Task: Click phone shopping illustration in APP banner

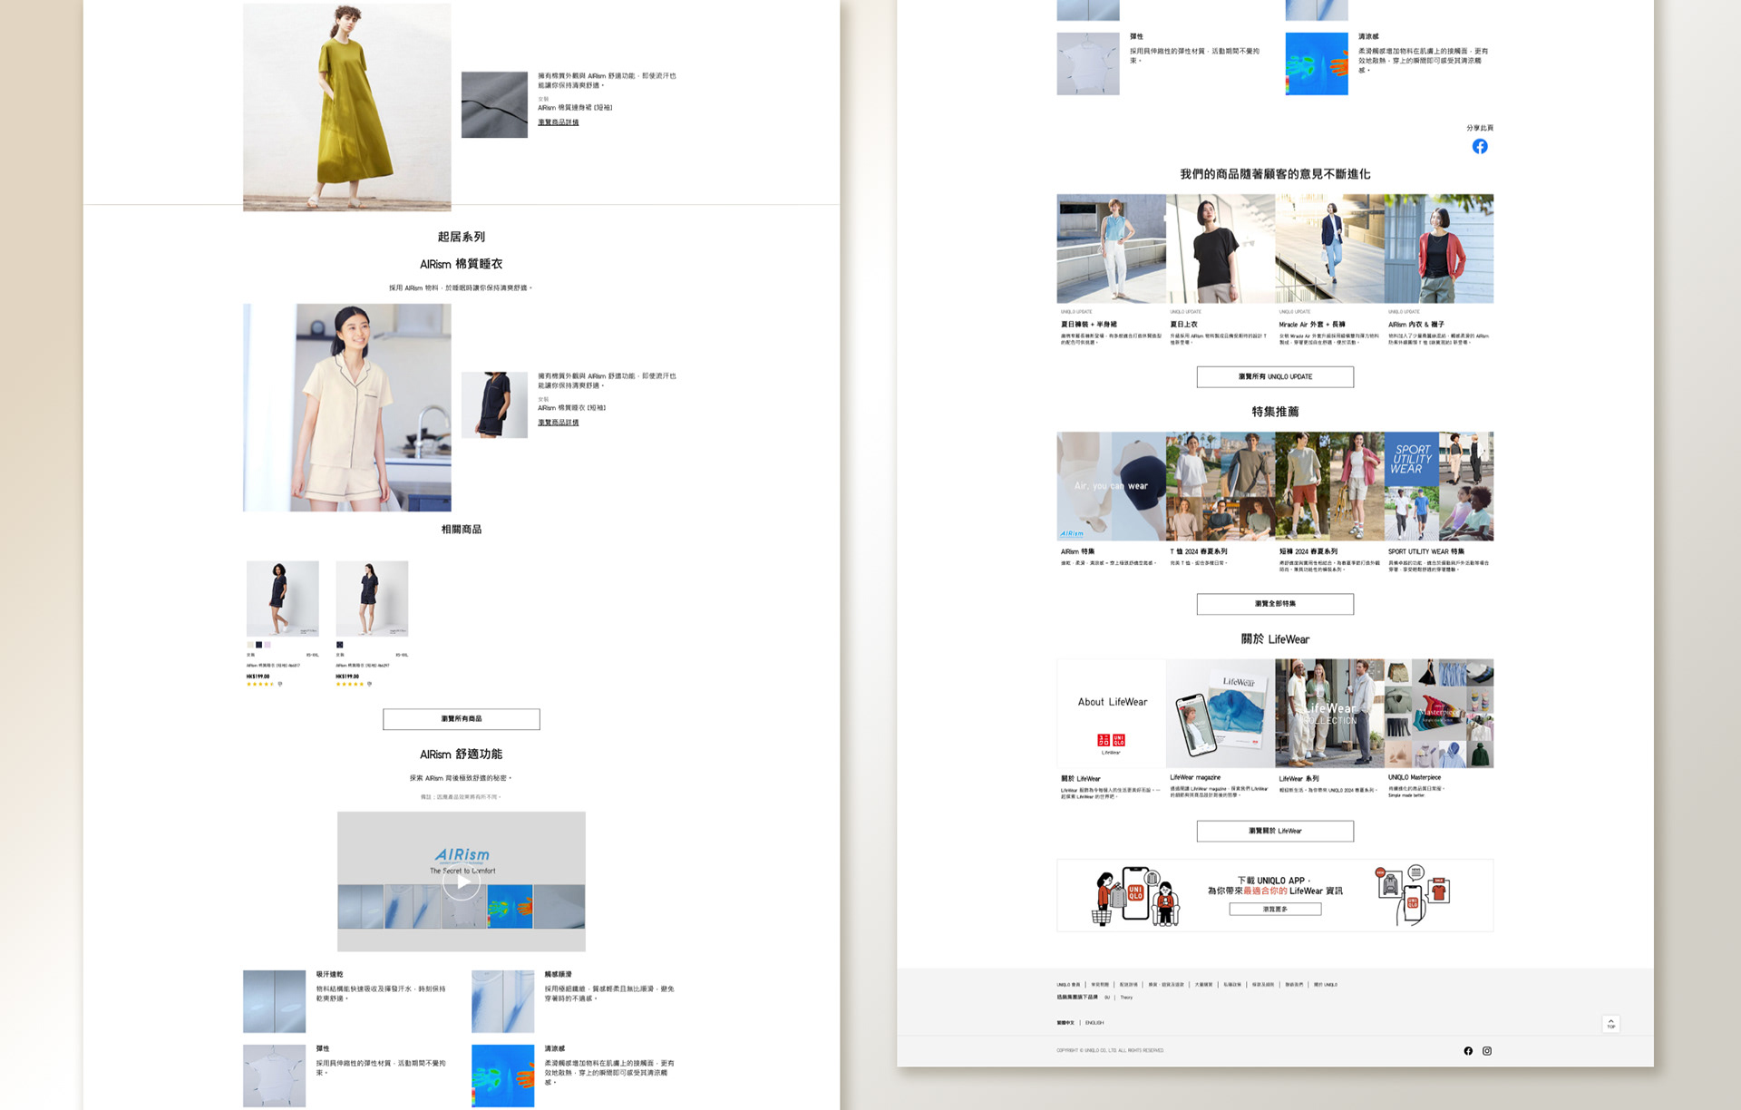Action: pos(1137,895)
